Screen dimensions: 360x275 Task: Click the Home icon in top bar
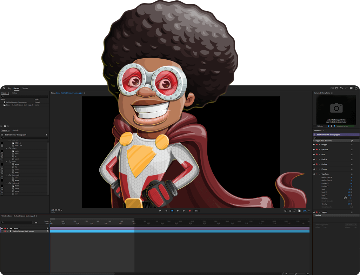tap(4, 88)
